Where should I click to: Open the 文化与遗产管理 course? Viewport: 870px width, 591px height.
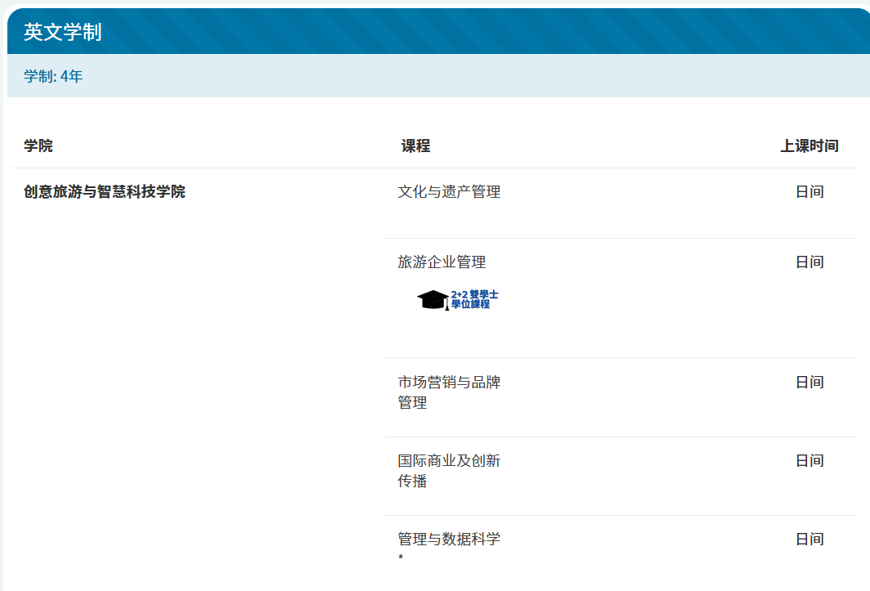pyautogui.click(x=449, y=192)
